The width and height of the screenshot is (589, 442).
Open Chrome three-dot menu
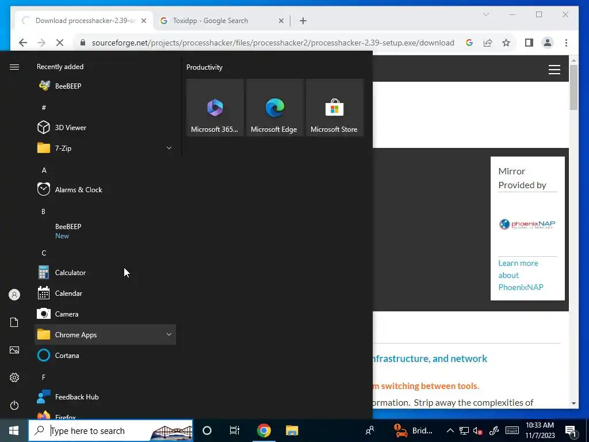point(566,43)
